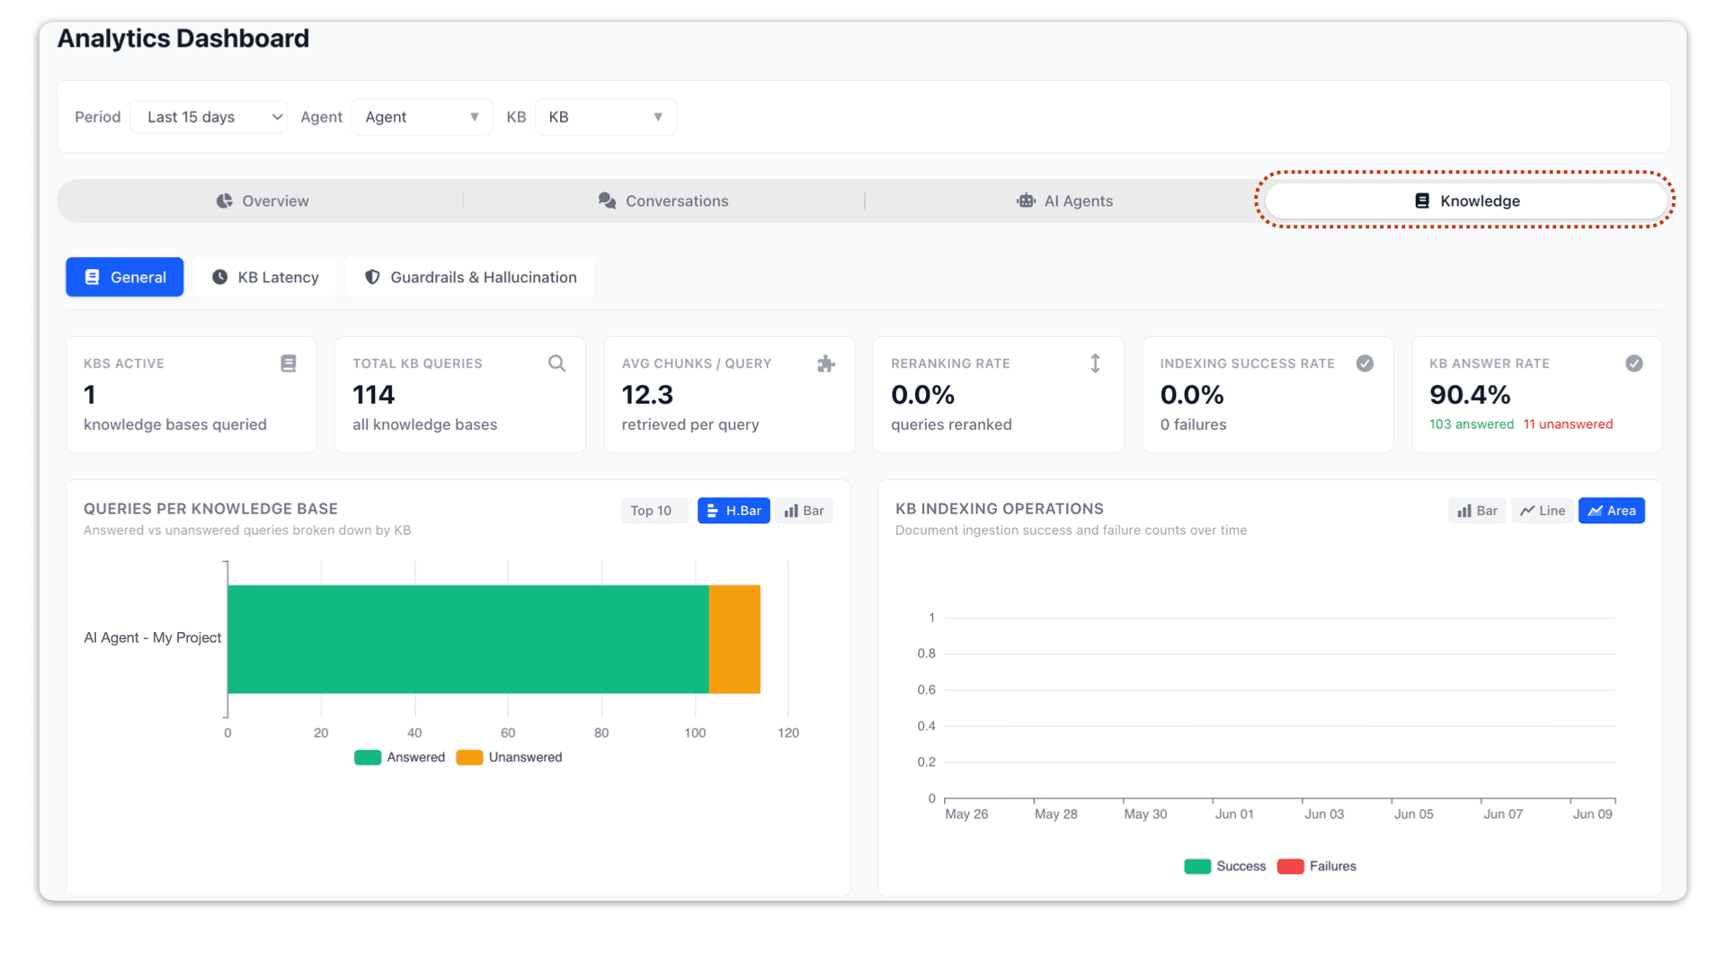Switch to the Conversations tab

tap(663, 200)
